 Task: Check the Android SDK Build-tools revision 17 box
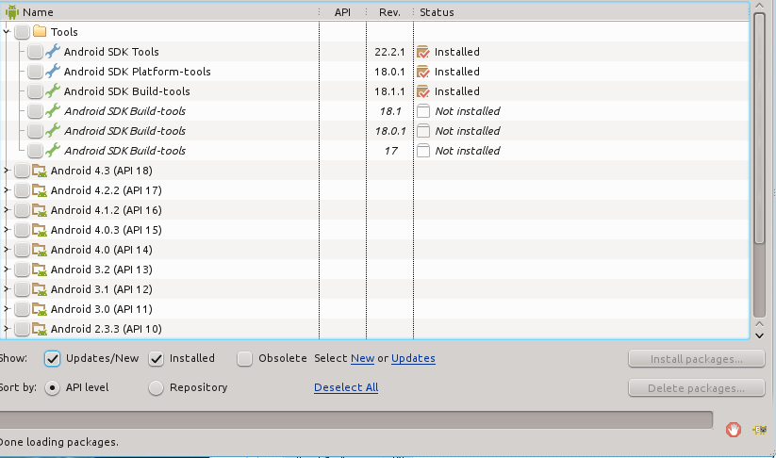tap(35, 151)
